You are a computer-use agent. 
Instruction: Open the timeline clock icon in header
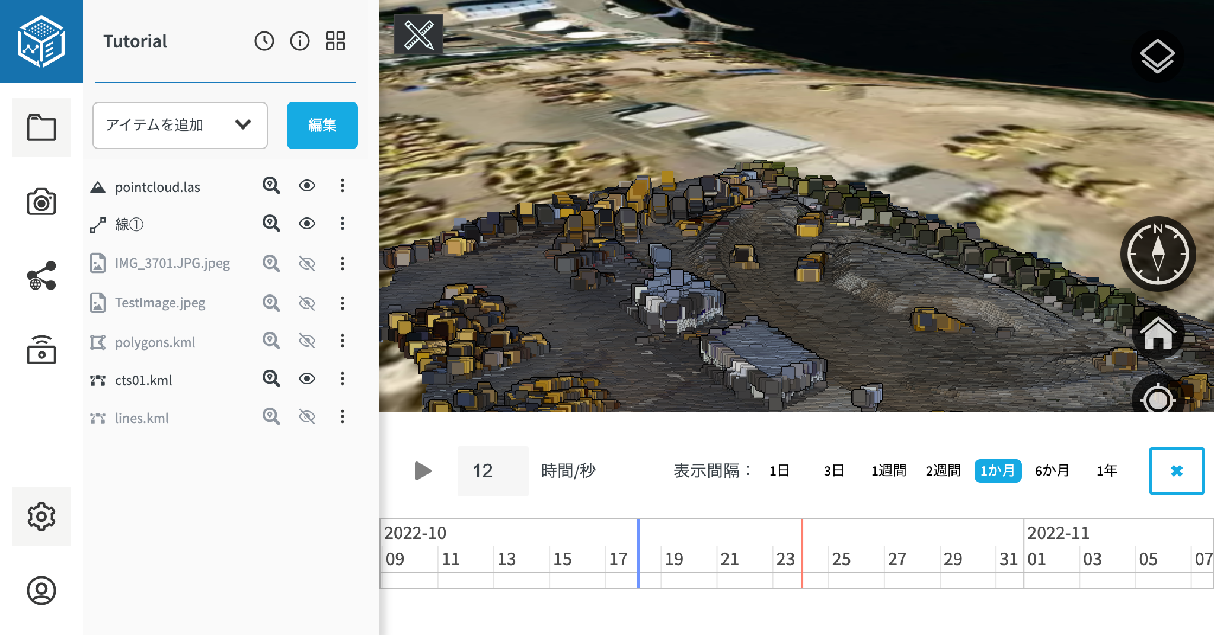point(264,41)
